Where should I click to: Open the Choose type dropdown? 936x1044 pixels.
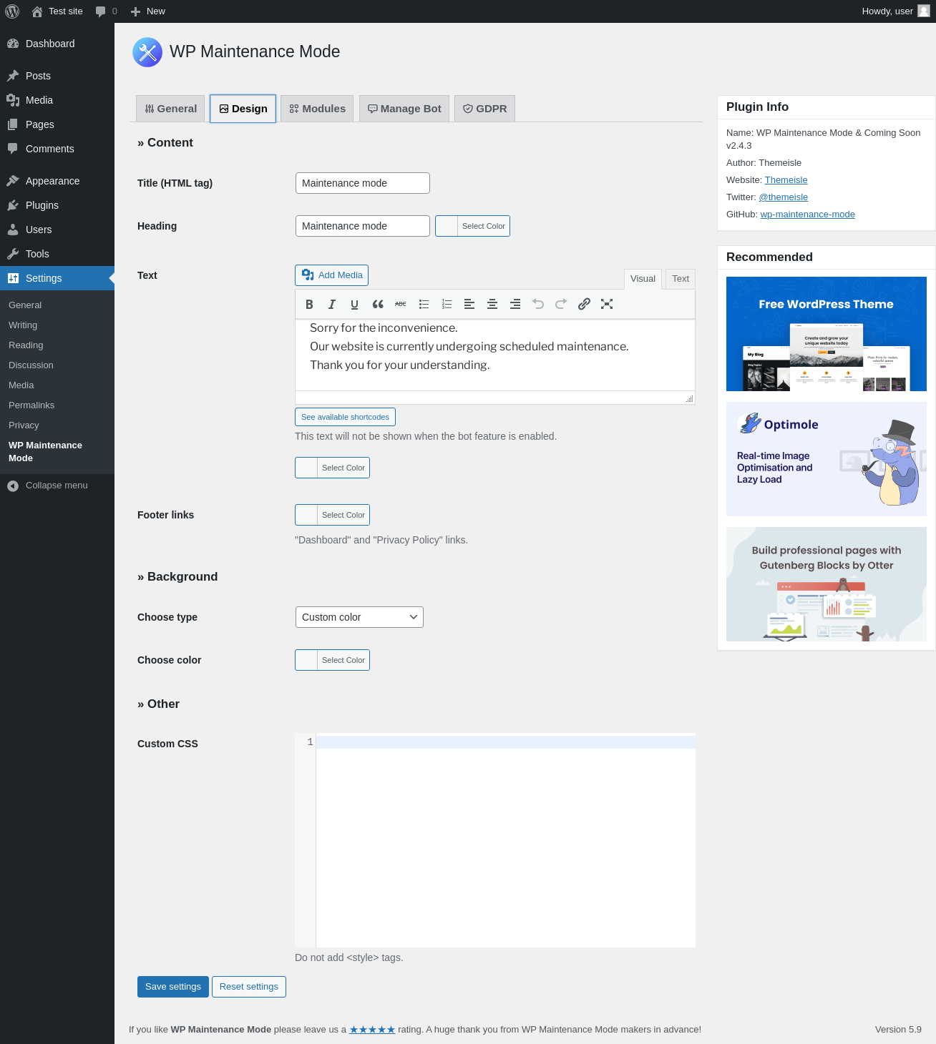[x=359, y=617]
